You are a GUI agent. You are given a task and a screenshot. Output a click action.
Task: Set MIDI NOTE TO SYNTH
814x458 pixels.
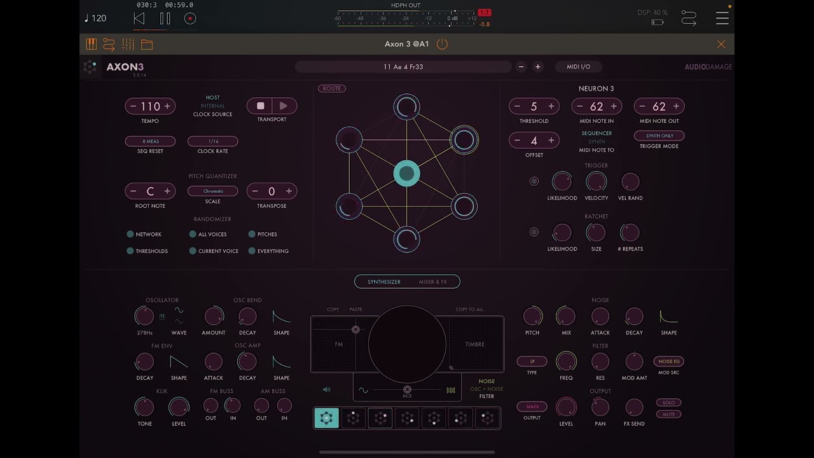pos(597,142)
